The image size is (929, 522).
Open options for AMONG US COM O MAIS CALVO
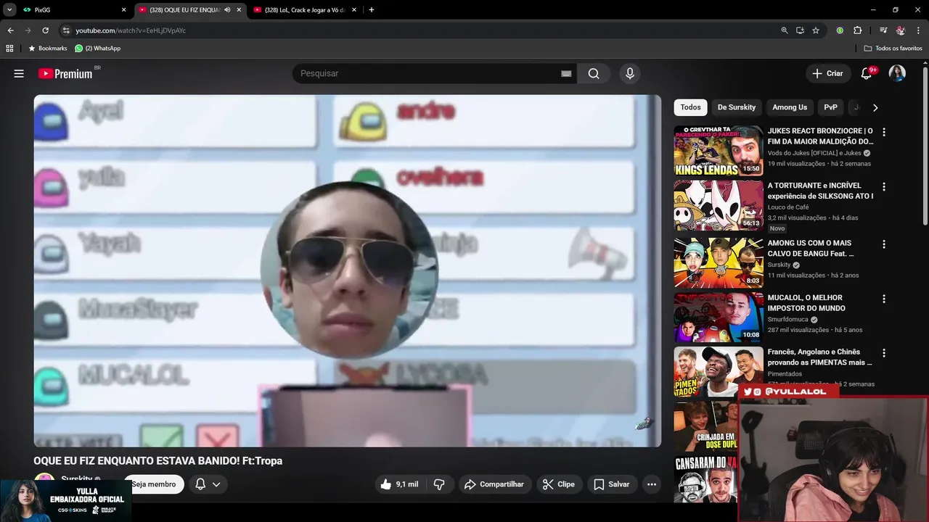[x=884, y=244]
